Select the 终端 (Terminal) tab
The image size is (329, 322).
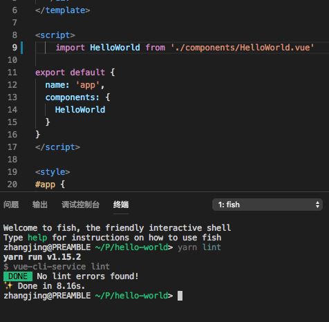[121, 205]
